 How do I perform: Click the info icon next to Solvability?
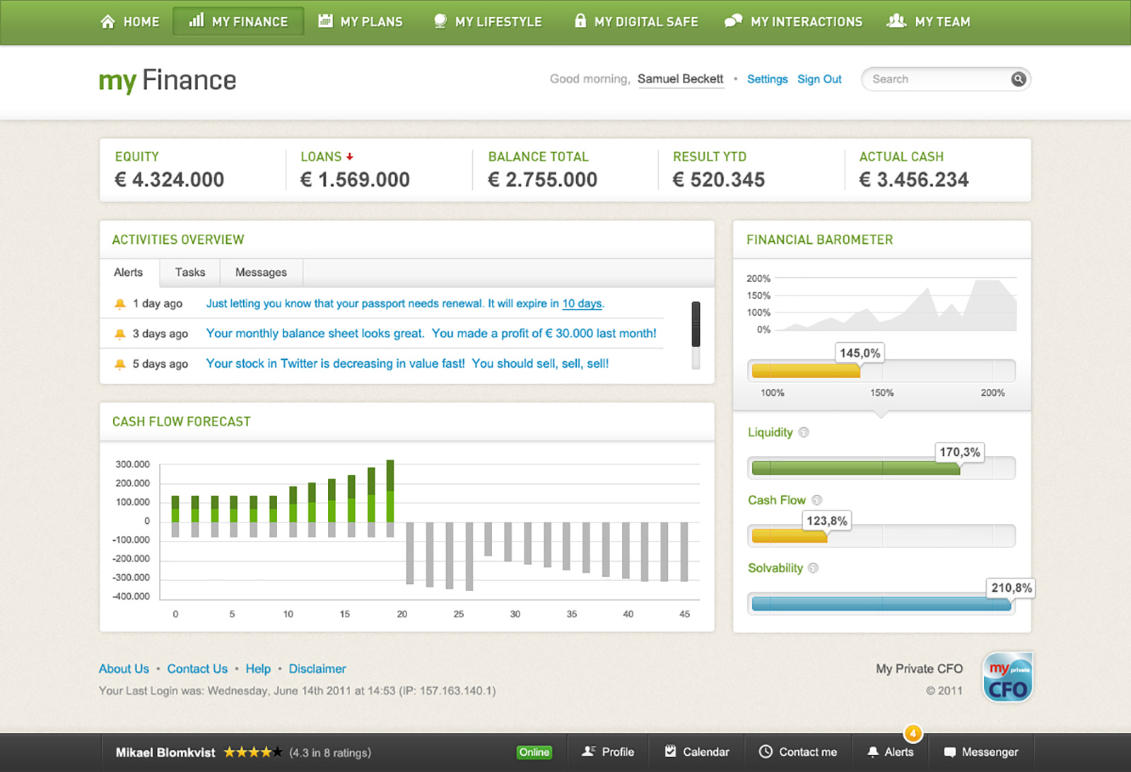(813, 568)
